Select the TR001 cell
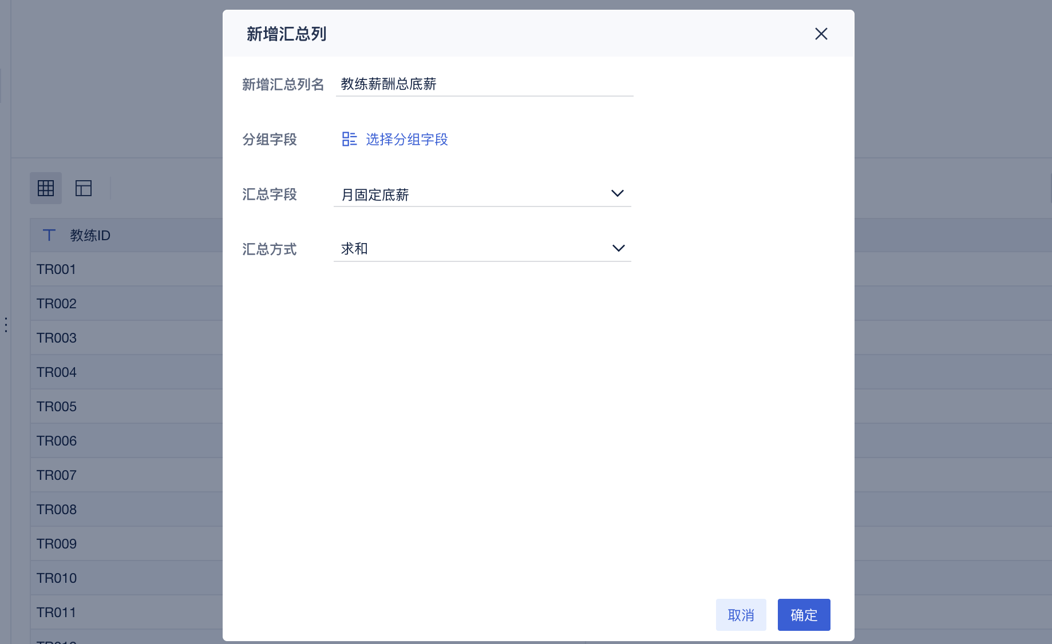 pyautogui.click(x=126, y=269)
